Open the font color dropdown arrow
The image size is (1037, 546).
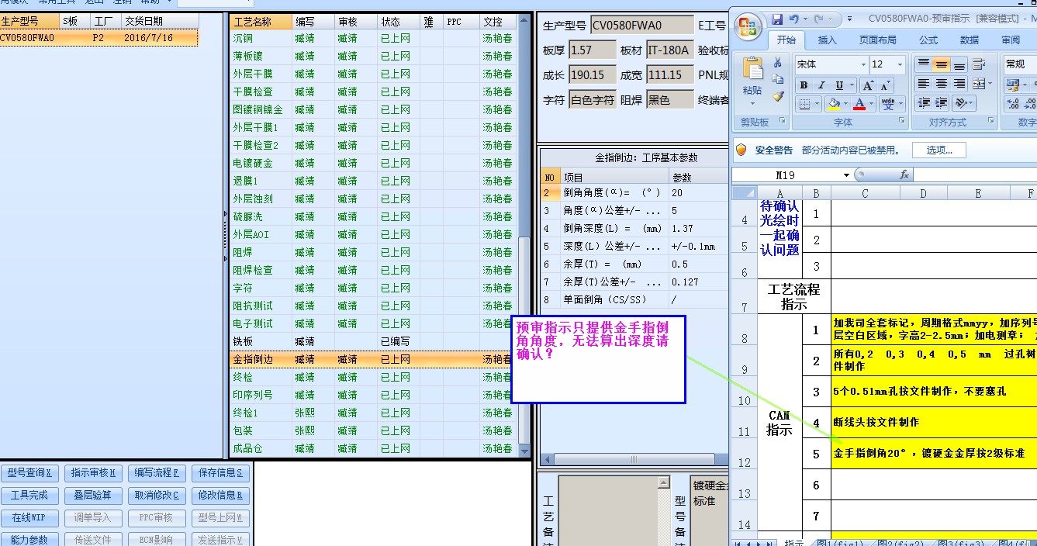point(872,103)
